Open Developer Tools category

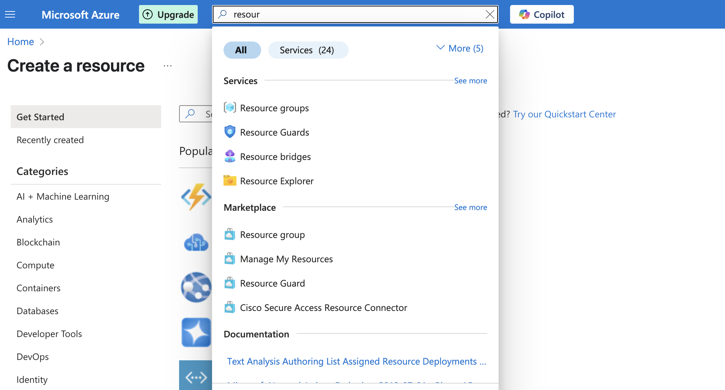49,334
